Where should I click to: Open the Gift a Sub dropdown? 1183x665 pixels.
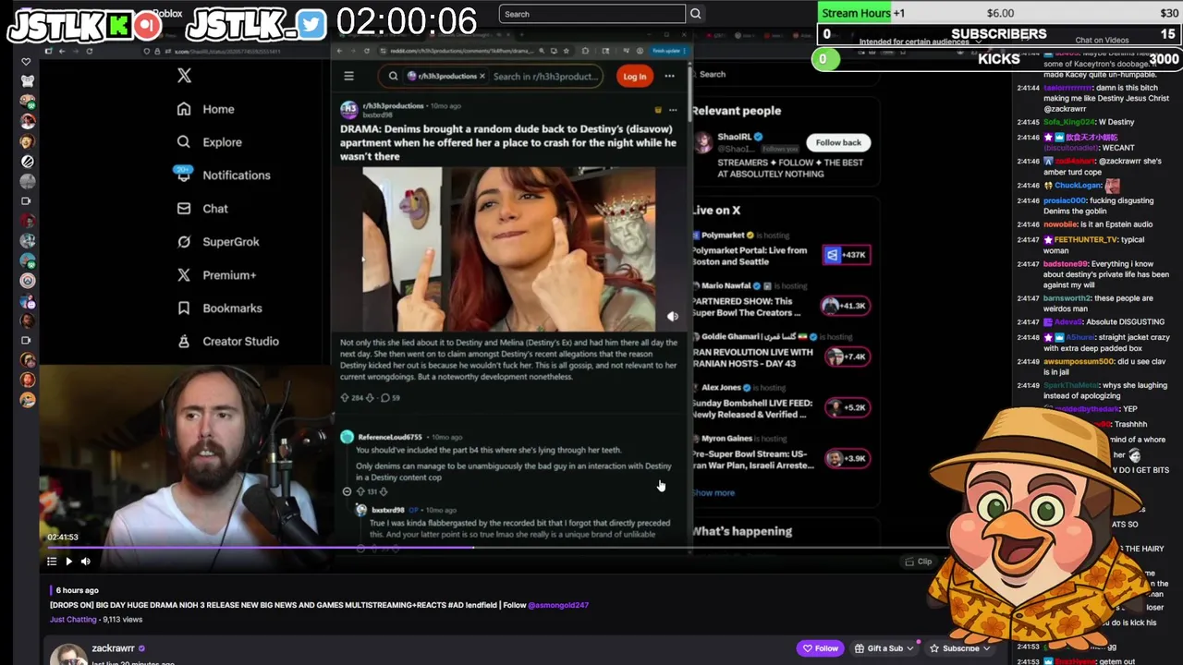coord(884,648)
